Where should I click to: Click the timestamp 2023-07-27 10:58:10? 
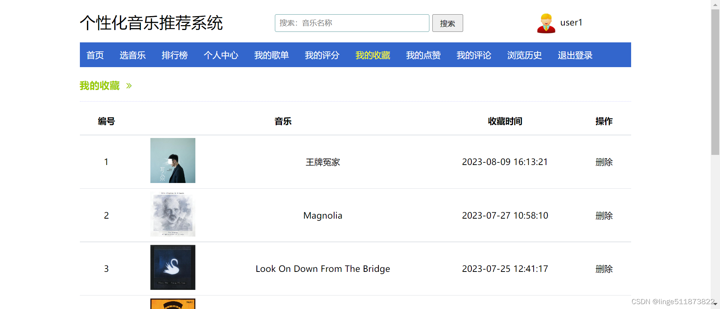pyautogui.click(x=505, y=216)
